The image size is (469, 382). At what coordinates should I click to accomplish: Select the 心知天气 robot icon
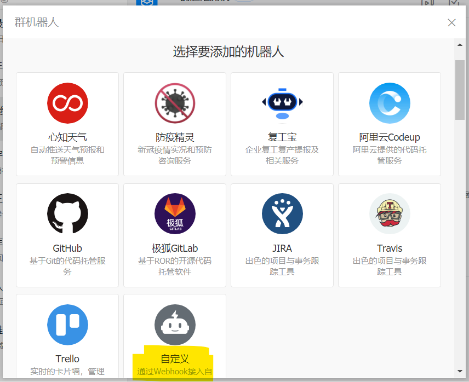tap(67, 103)
